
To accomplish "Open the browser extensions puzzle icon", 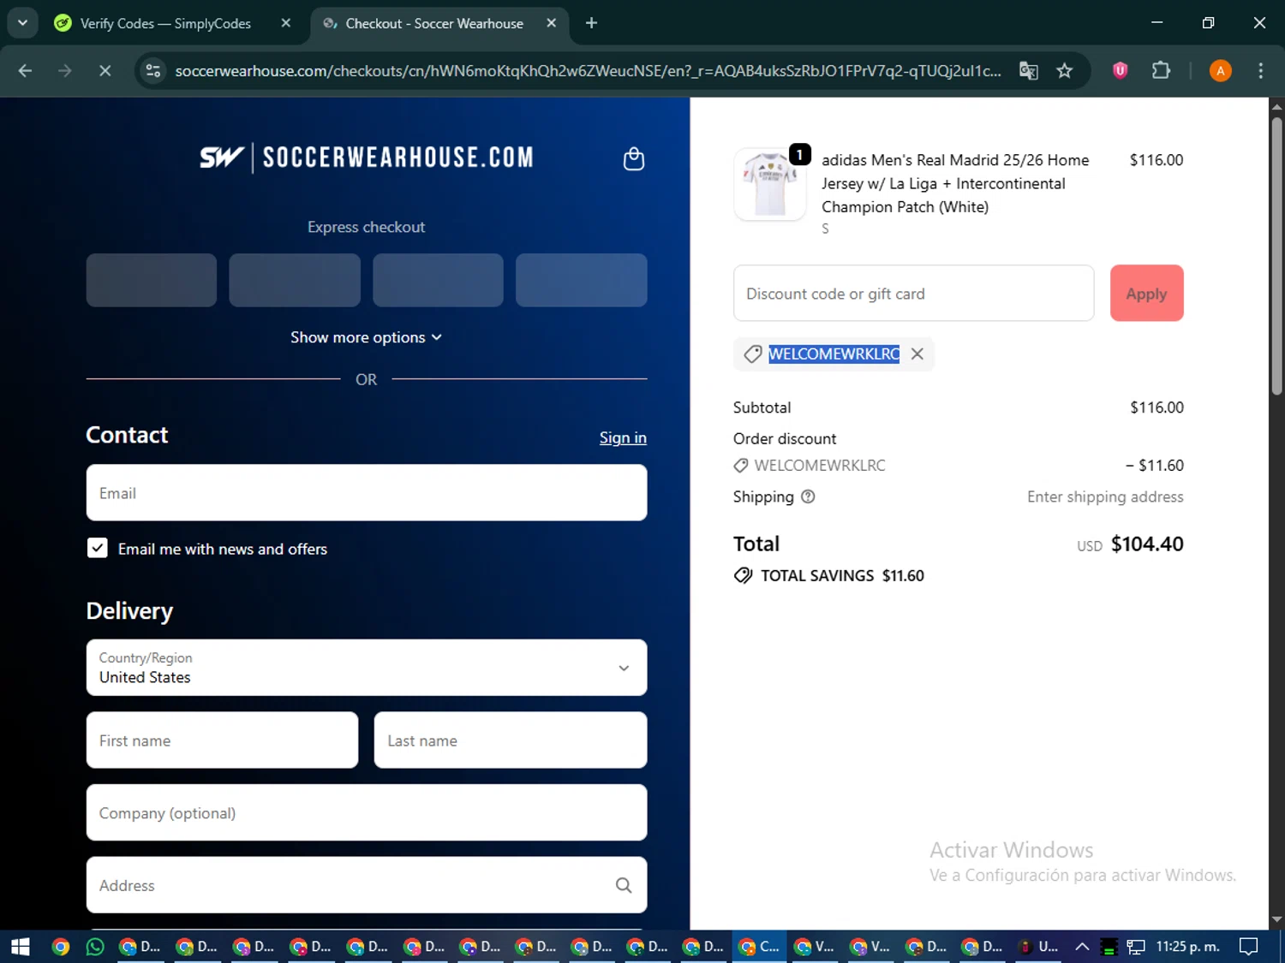I will (x=1161, y=71).
